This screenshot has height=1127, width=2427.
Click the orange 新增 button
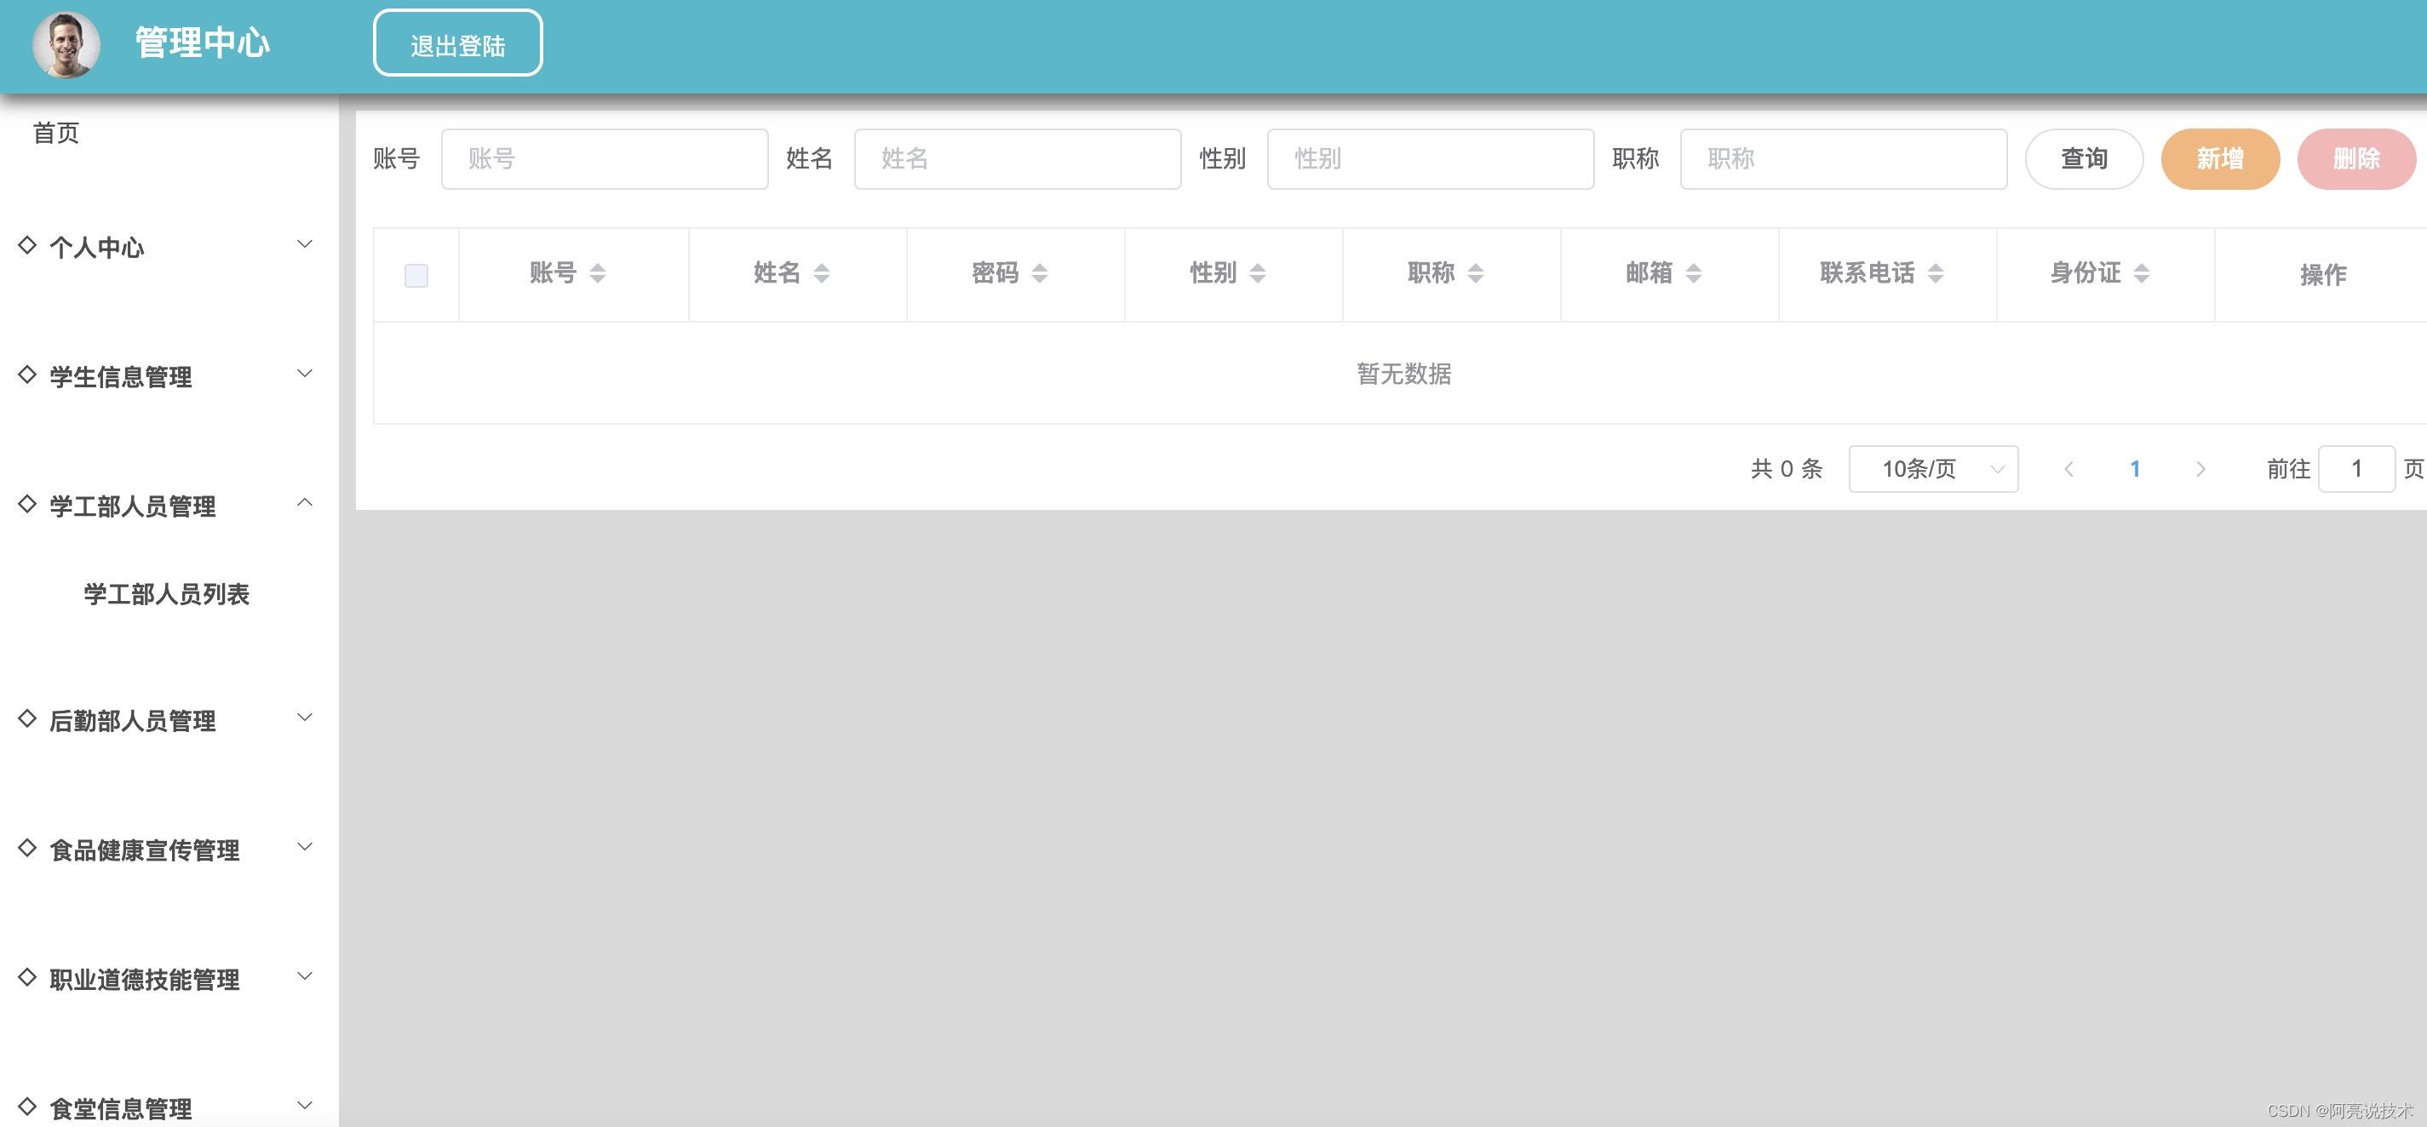2220,159
